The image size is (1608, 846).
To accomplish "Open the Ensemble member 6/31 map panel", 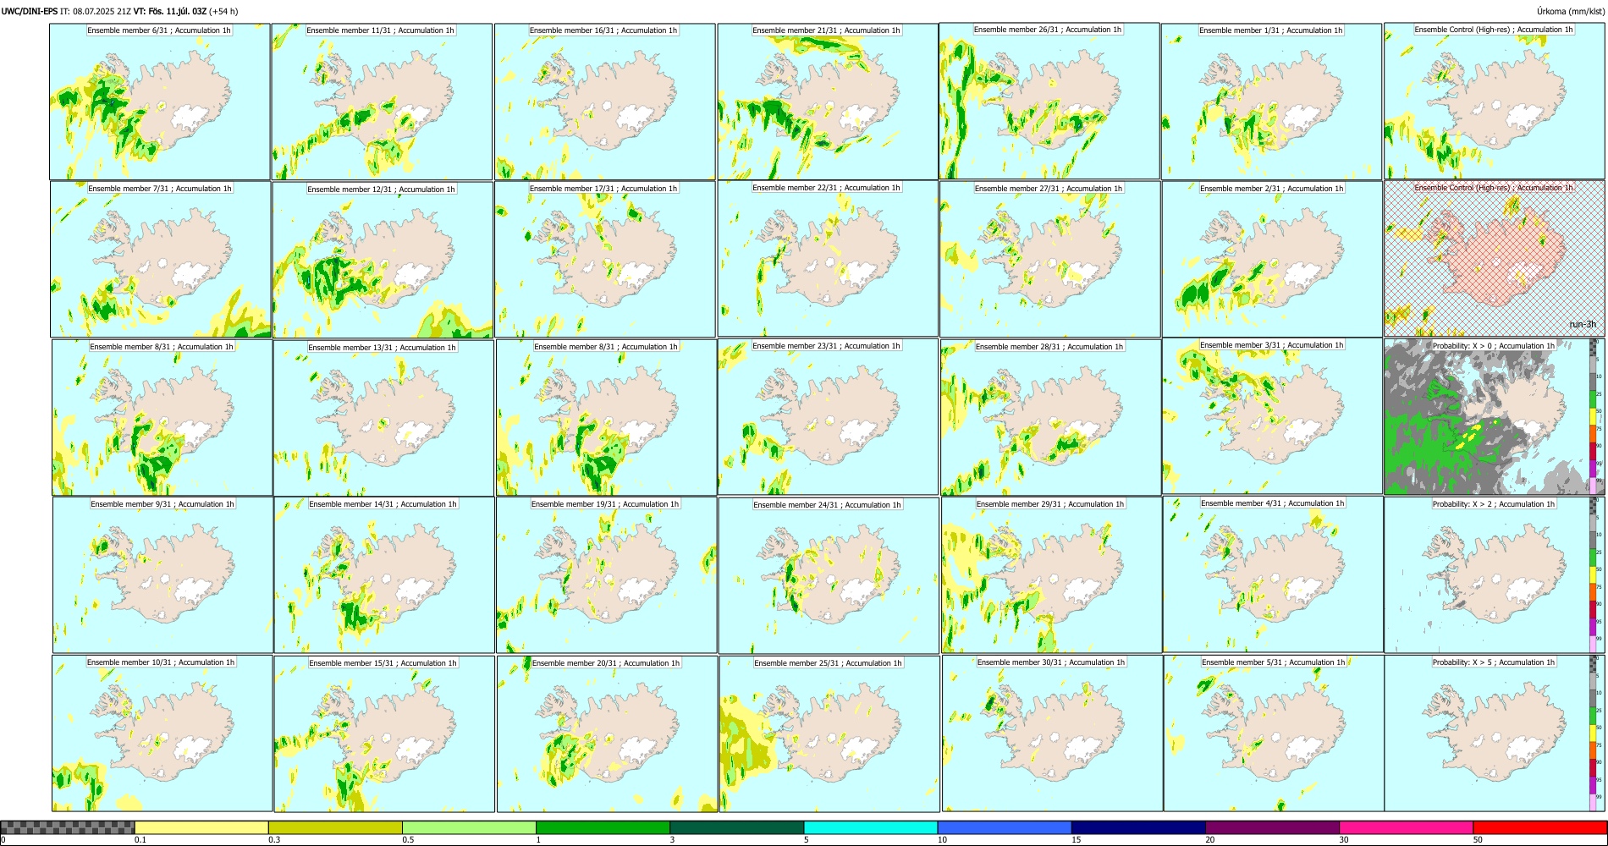I will click(x=160, y=102).
